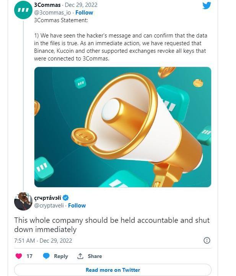
Task: Click the @3commas_io handle
Action: [x=52, y=12]
